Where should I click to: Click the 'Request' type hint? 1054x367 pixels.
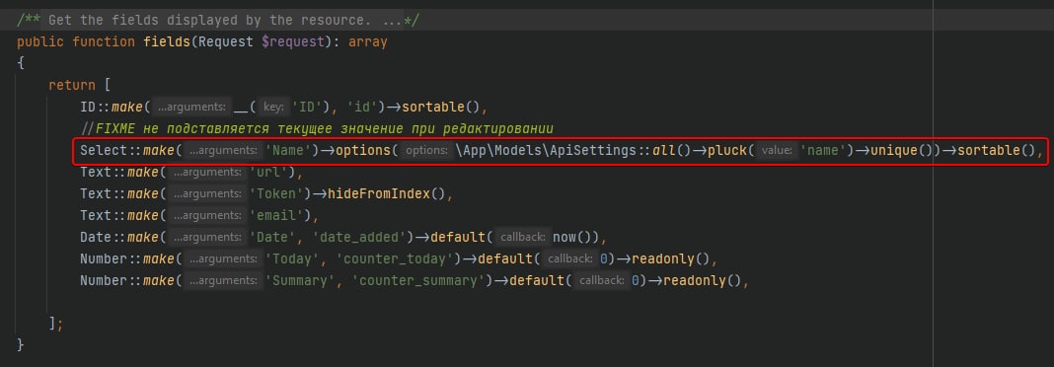click(x=226, y=41)
